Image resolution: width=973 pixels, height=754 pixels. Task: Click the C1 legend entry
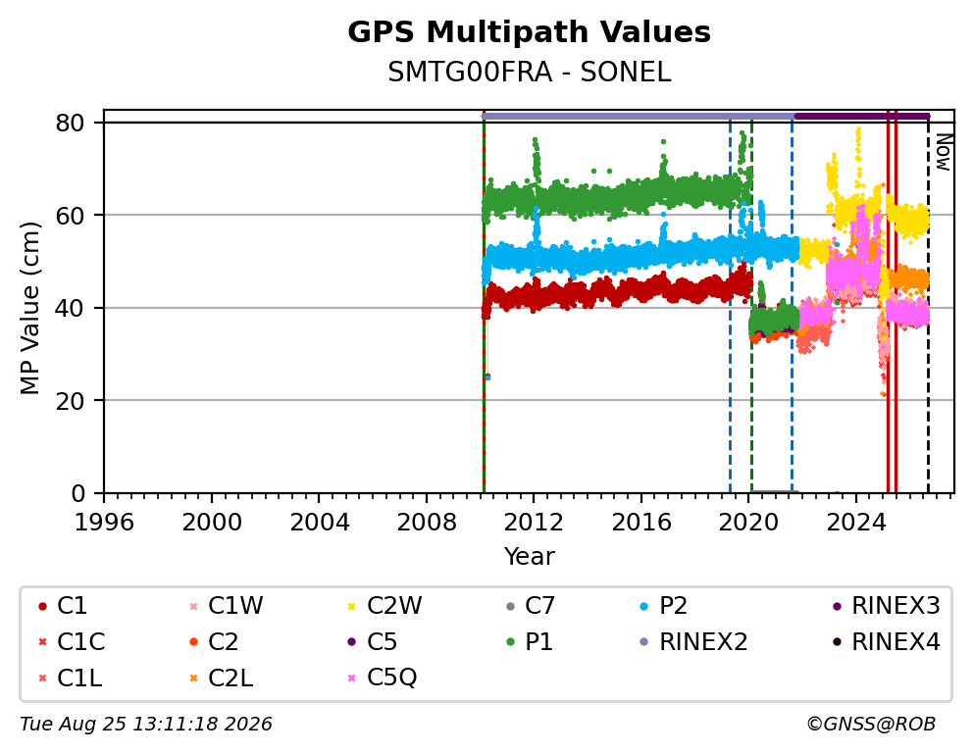tap(63, 606)
